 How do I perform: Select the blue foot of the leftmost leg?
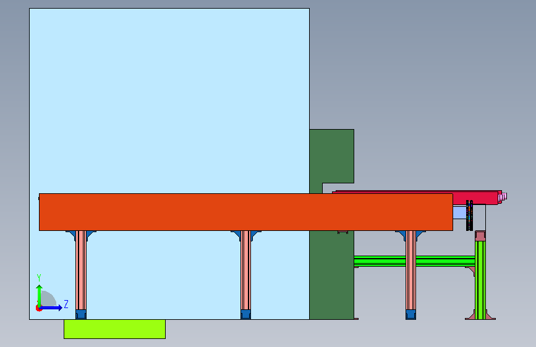81,314
